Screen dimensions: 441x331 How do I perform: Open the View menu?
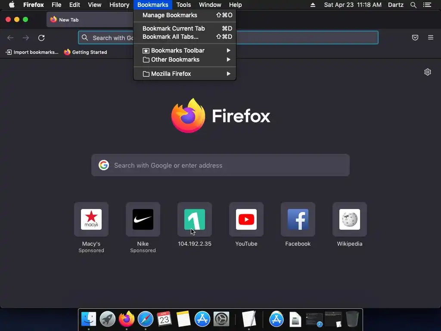[x=94, y=5]
